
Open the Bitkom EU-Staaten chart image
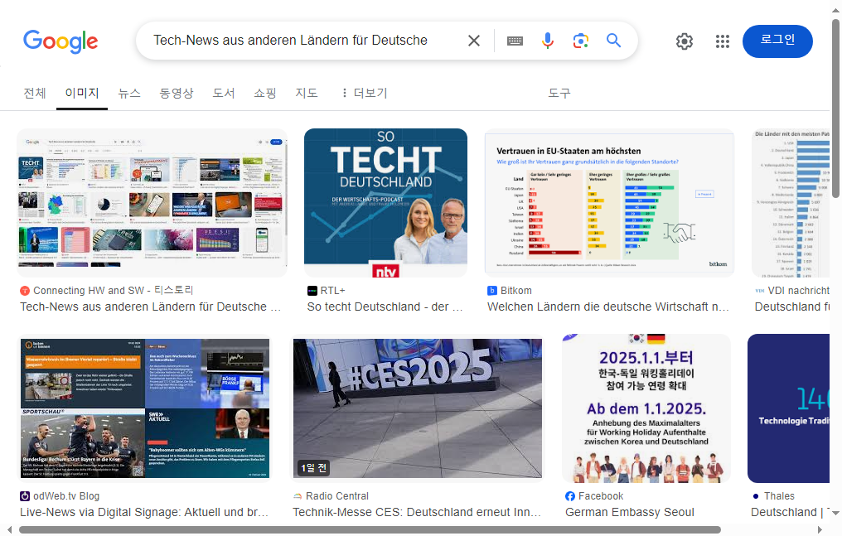[609, 203]
